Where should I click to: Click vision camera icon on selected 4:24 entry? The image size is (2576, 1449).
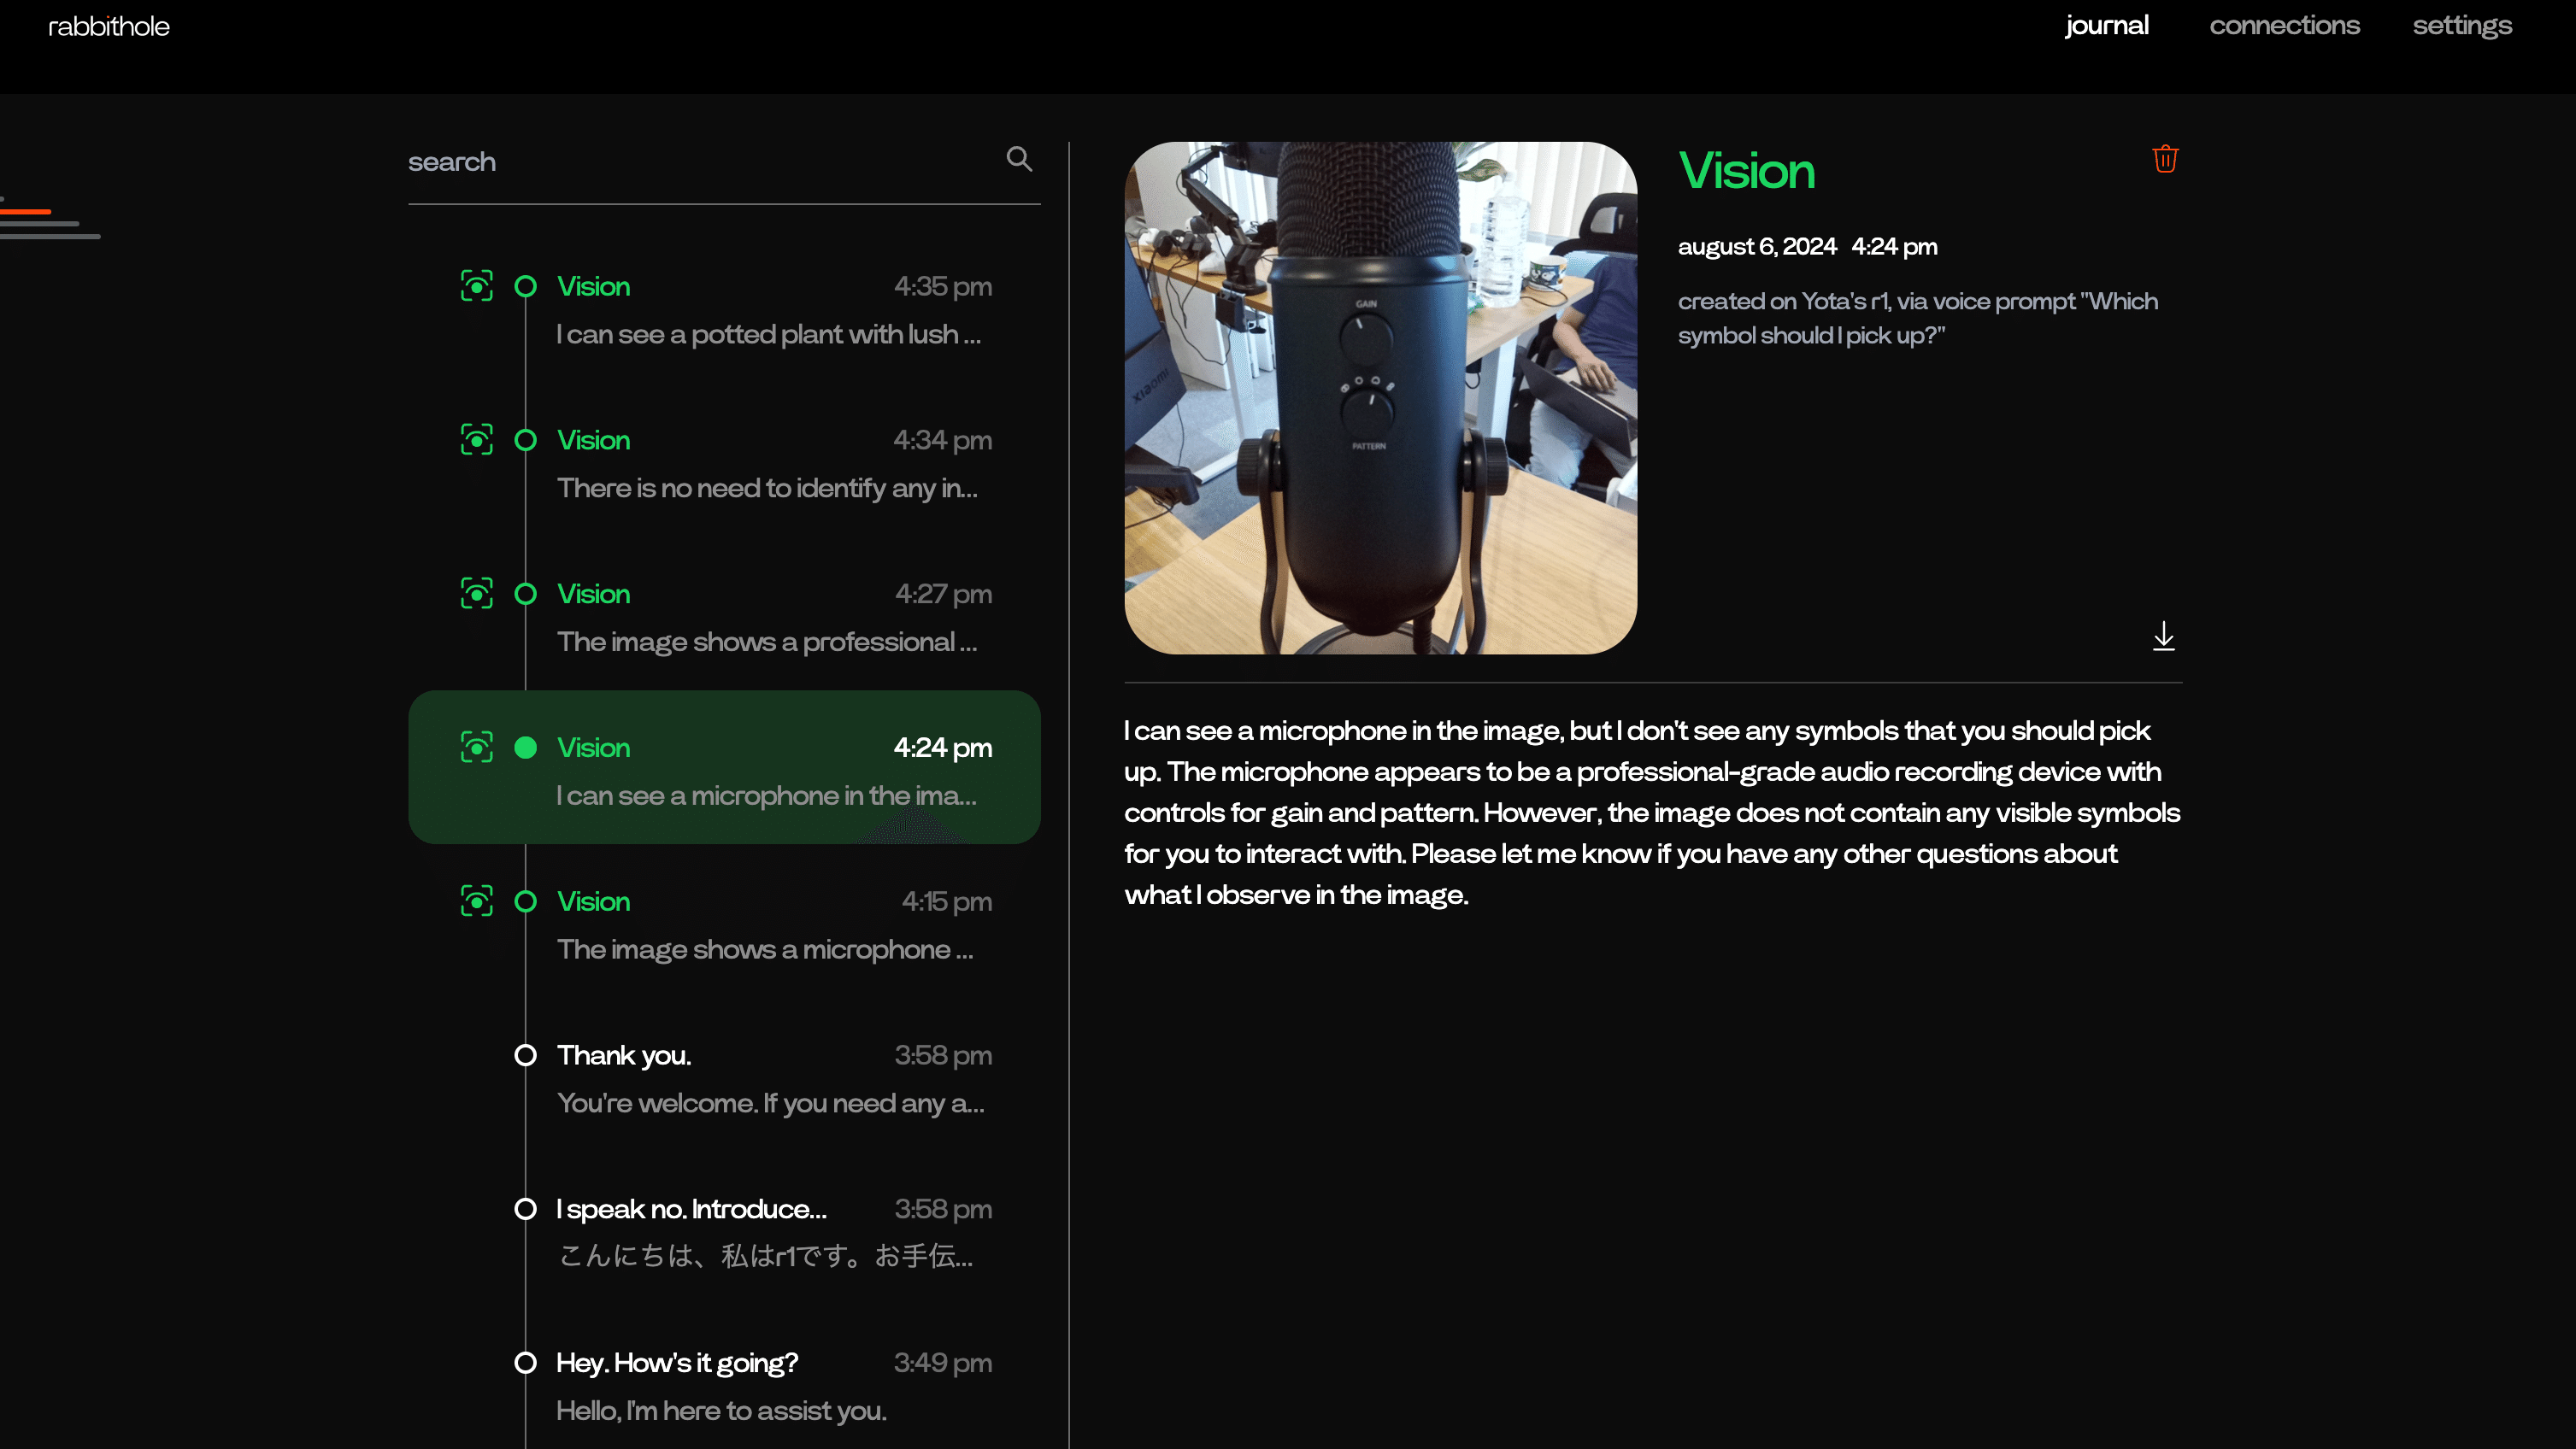point(476,748)
